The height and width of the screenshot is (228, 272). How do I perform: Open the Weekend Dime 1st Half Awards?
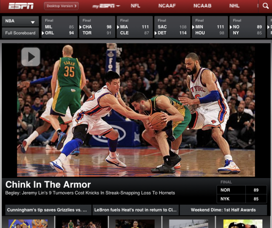pyautogui.click(x=223, y=210)
